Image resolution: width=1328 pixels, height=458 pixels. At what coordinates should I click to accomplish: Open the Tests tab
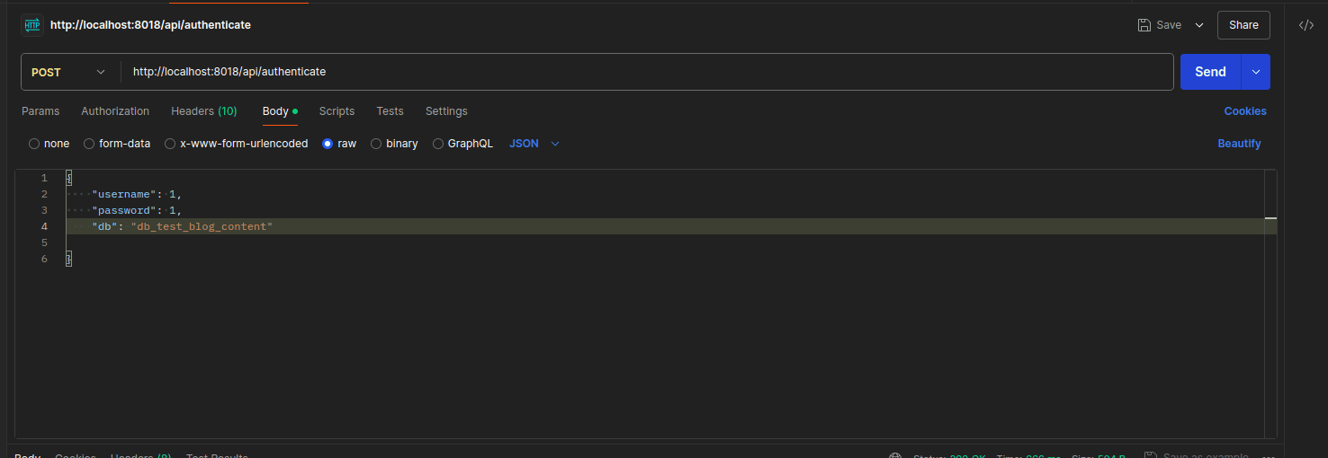pos(390,111)
